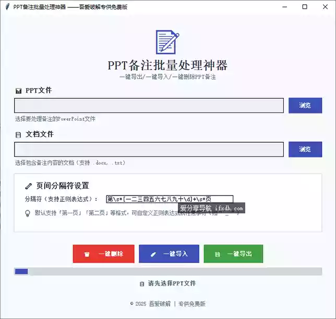
Task: Click the subtitle 一键导出/一键导入/一键删除PPT备注
Action: click(x=167, y=77)
